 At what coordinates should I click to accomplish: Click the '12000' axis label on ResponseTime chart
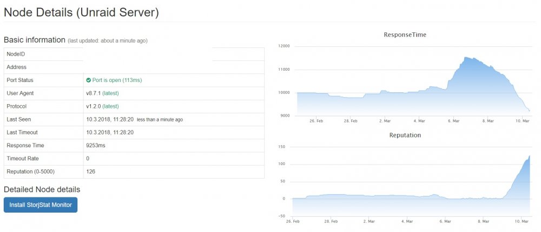pyautogui.click(x=284, y=46)
